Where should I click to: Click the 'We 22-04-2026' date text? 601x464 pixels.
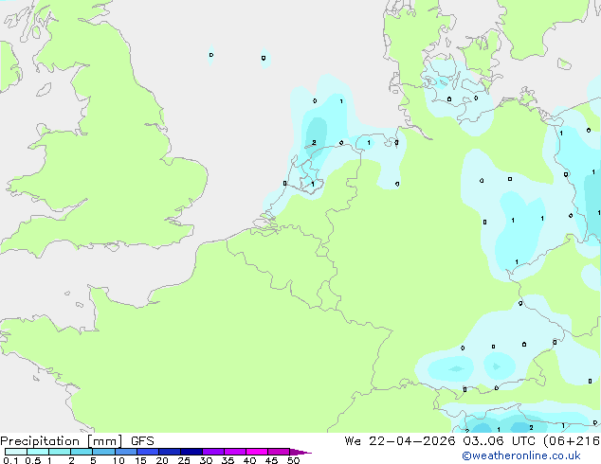[400, 441]
